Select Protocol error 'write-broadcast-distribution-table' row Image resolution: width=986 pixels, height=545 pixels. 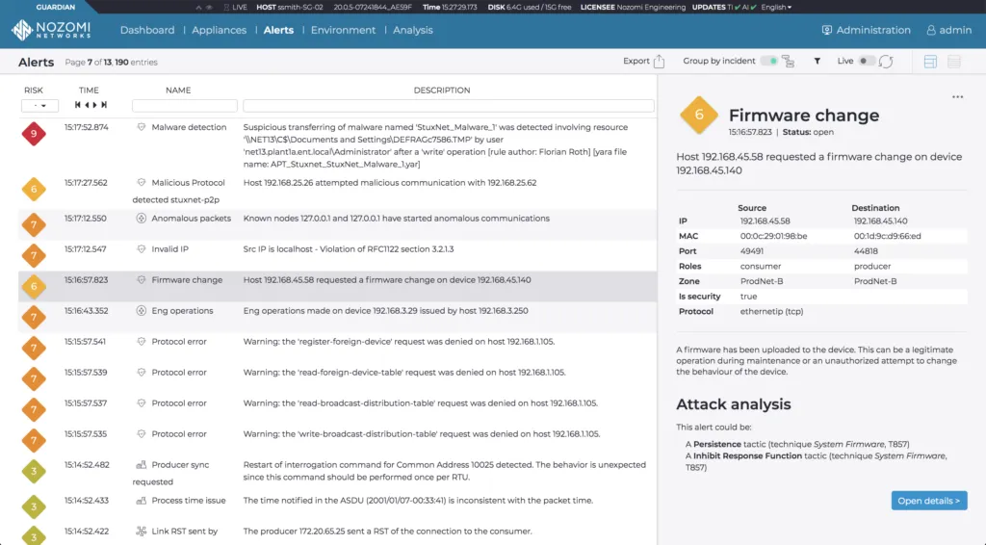[338, 440]
